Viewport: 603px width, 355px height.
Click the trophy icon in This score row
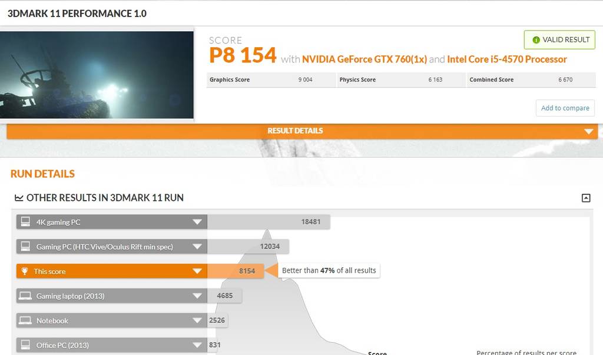tap(25, 271)
